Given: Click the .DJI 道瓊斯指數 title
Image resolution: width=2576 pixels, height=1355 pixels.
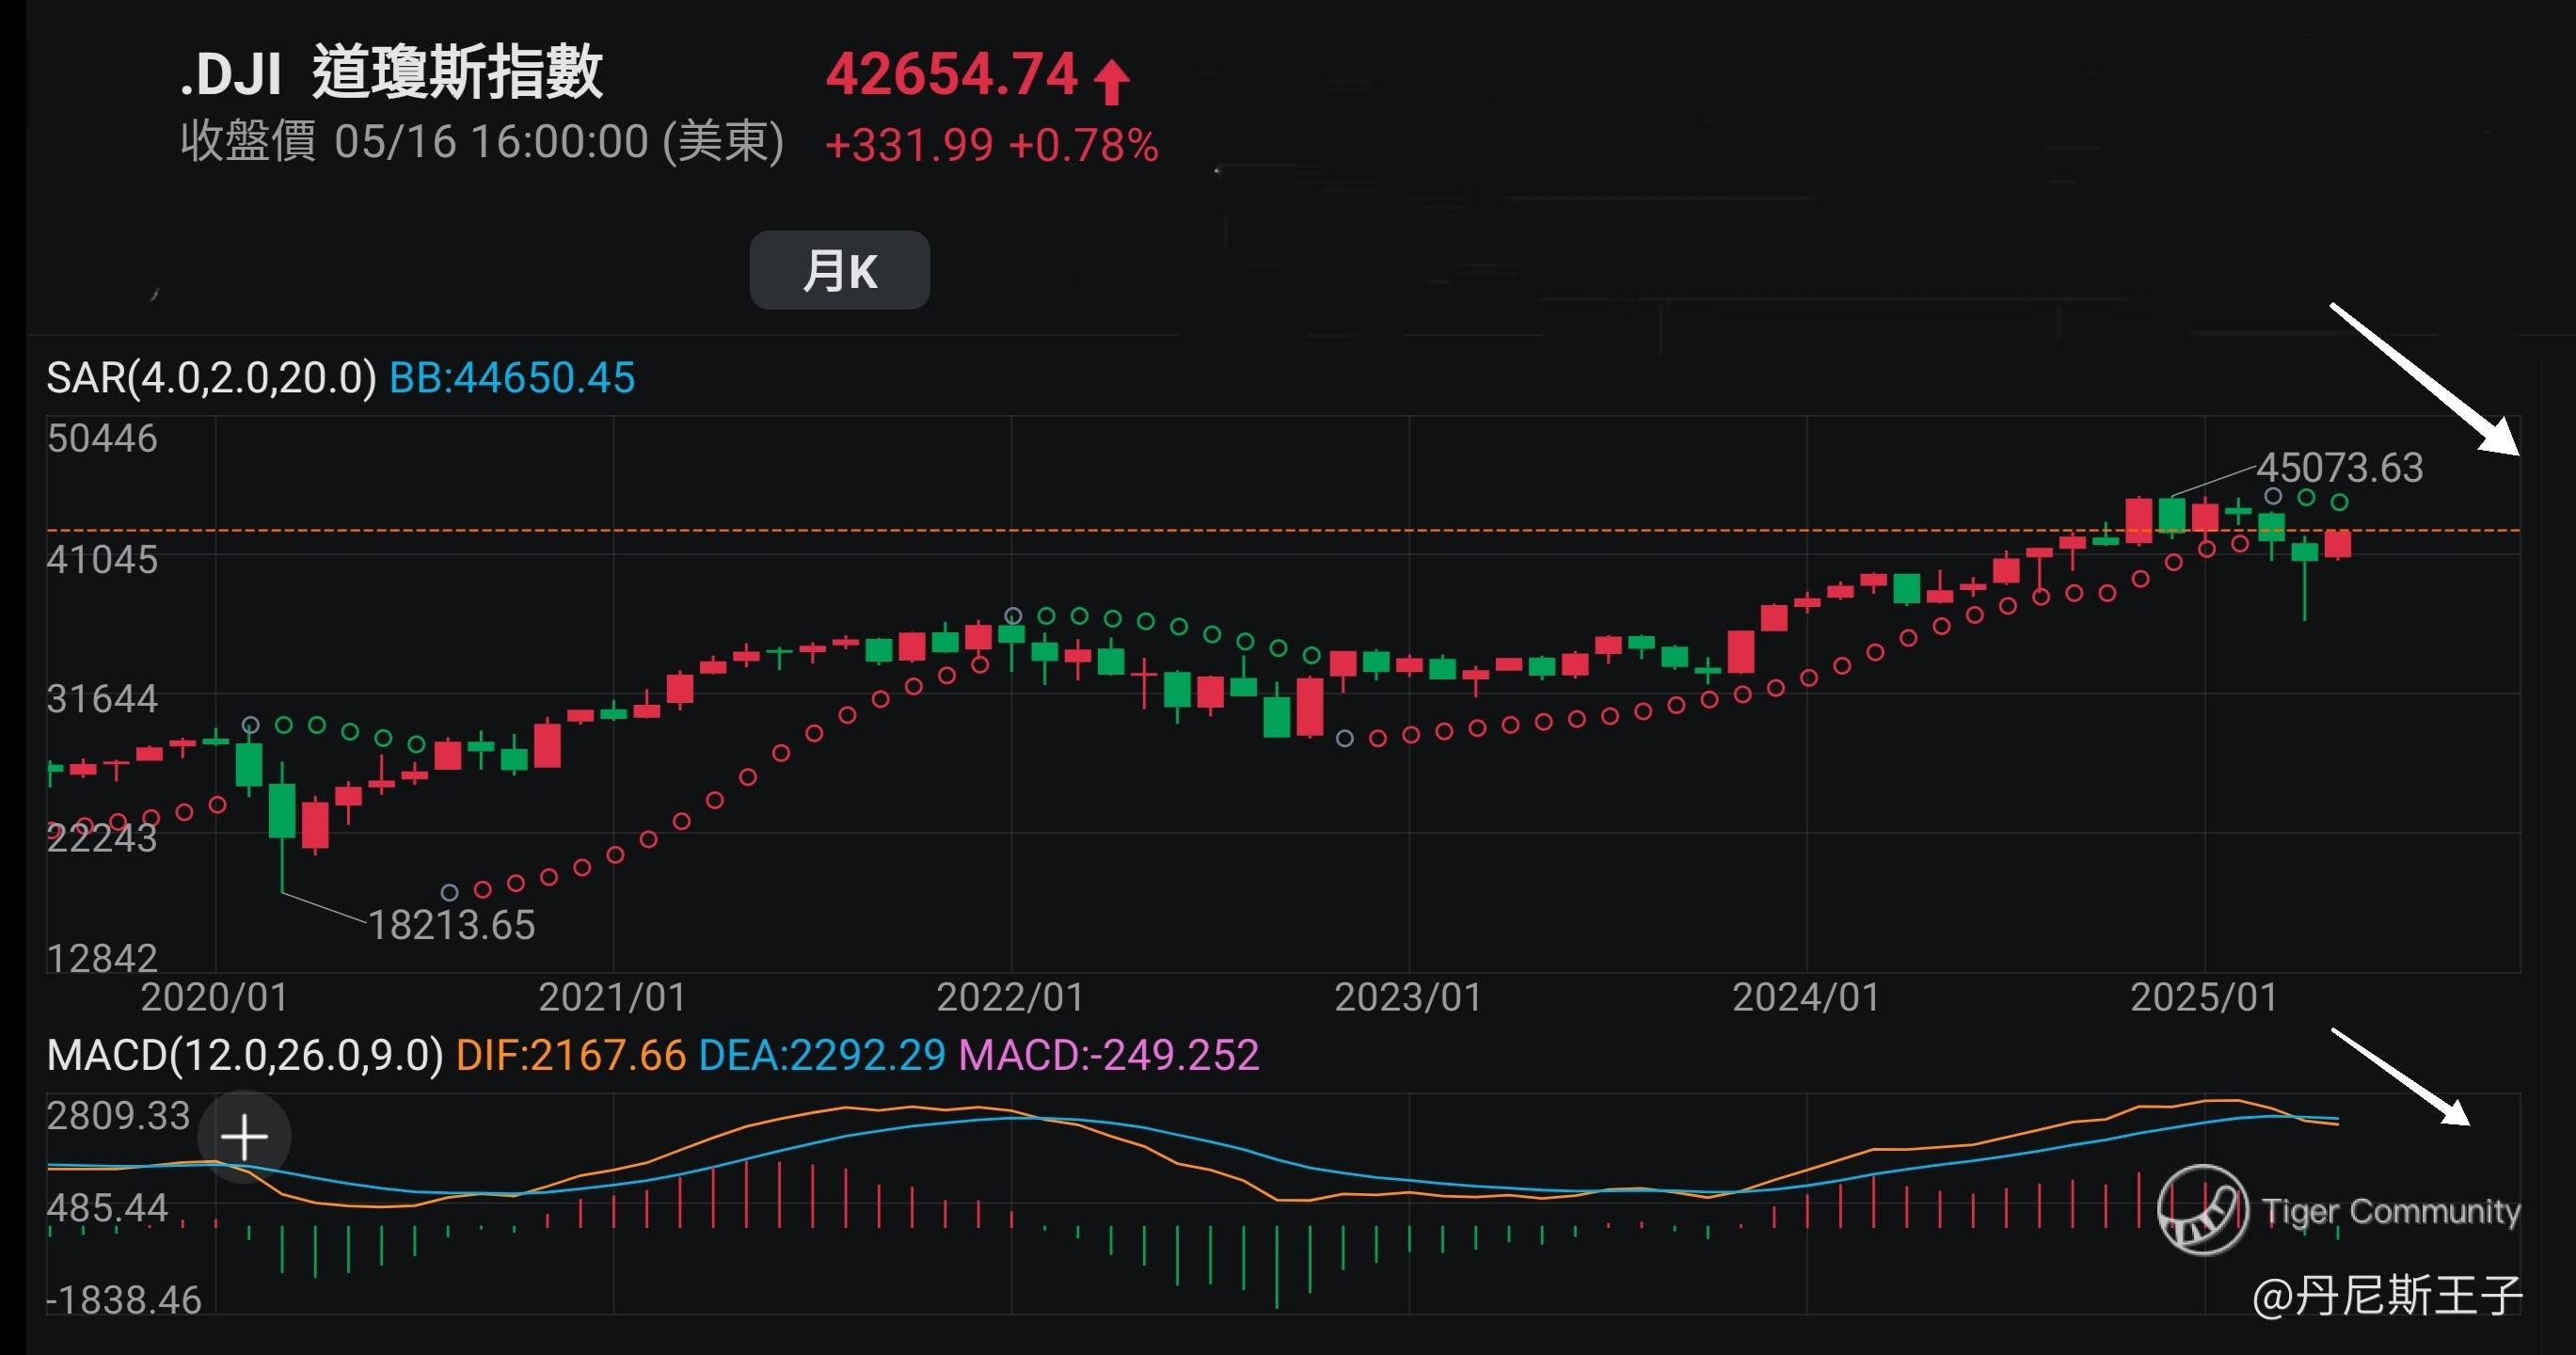Looking at the screenshot, I should tap(391, 72).
